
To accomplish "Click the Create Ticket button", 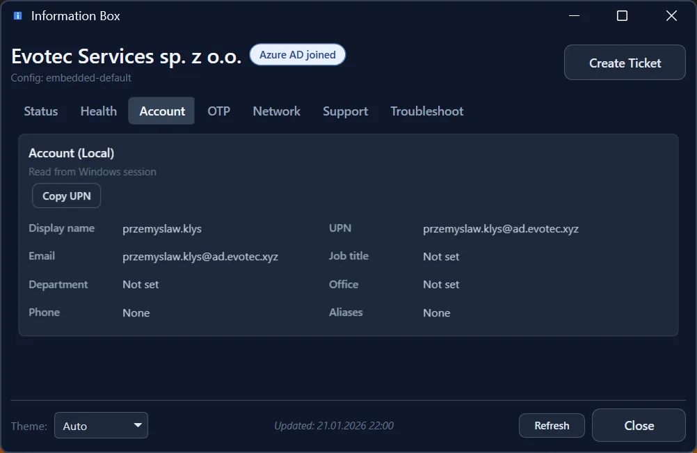I will [x=625, y=63].
